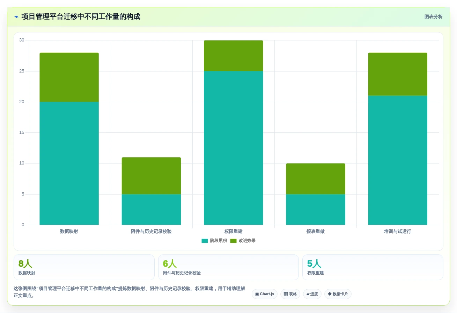
Task: Click the green 权限重建 bar segment
Action: tap(234, 56)
